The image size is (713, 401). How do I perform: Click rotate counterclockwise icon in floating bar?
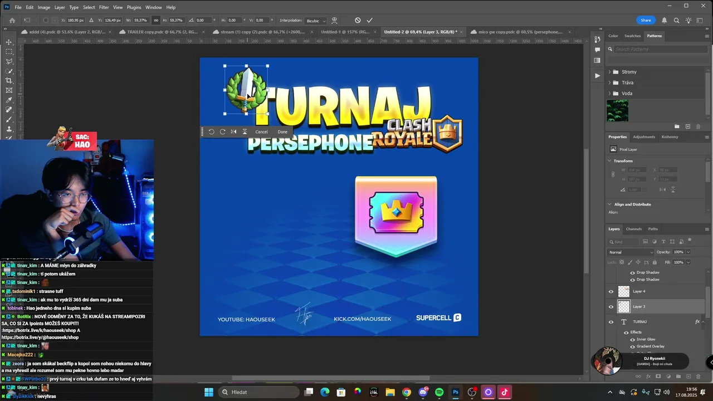coord(211,131)
